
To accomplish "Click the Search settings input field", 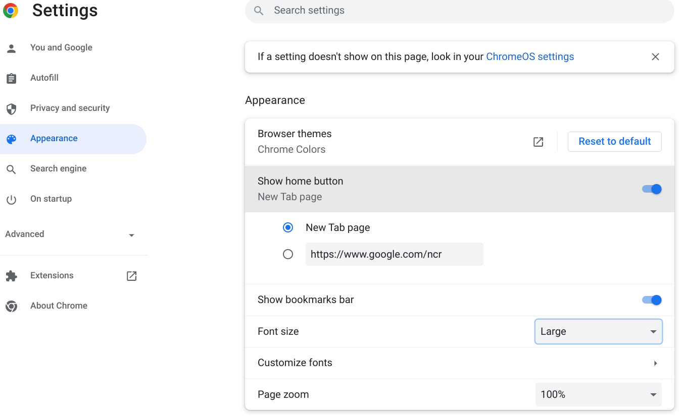I will pos(460,11).
